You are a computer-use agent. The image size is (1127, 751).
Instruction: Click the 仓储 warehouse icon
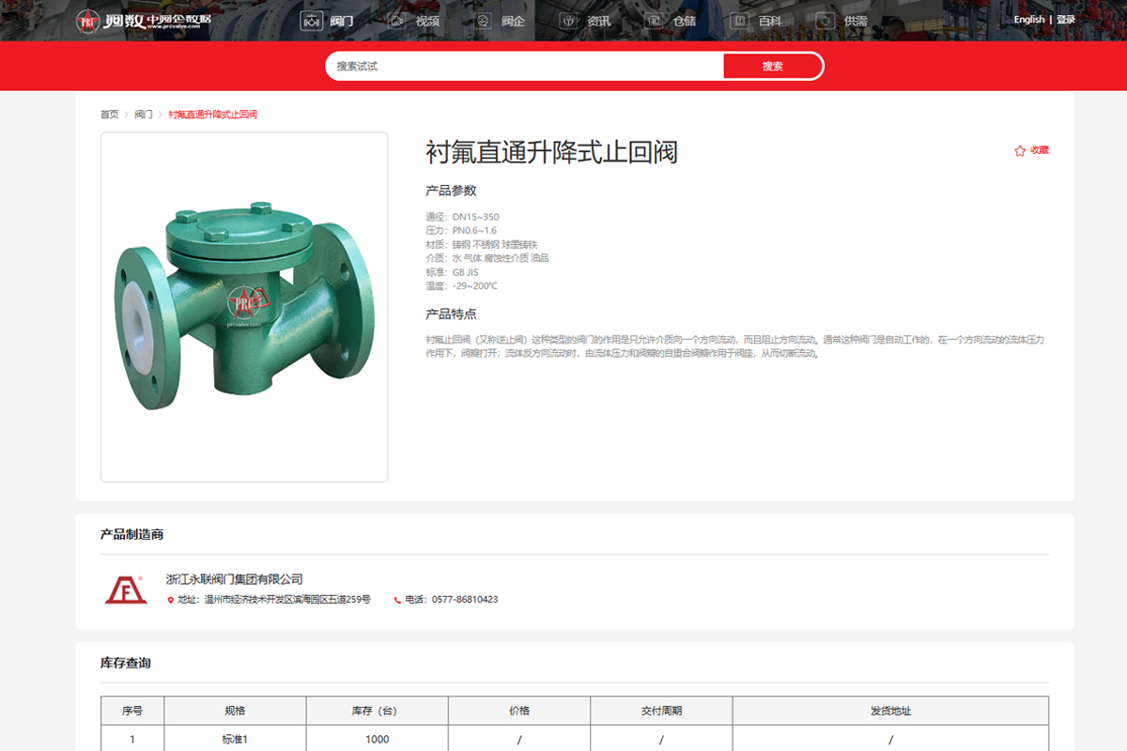pos(653,21)
